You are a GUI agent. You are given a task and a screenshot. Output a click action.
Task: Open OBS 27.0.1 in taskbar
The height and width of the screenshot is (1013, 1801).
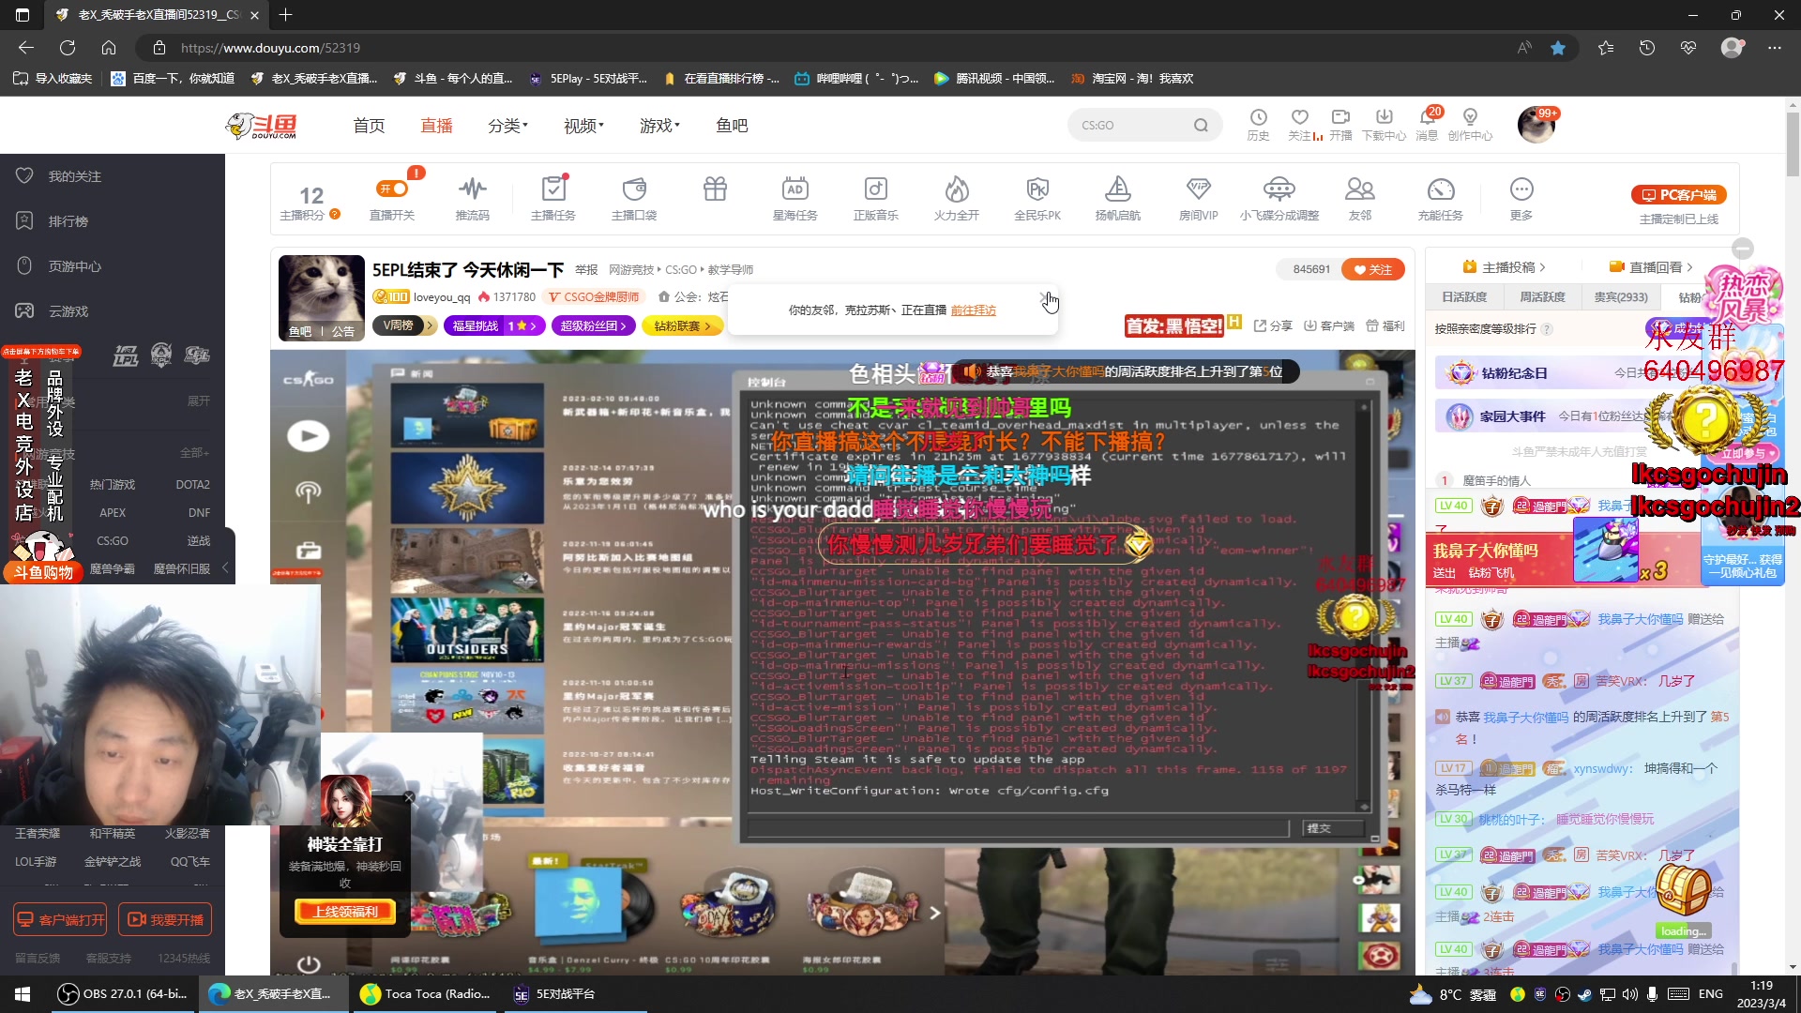[x=122, y=994]
